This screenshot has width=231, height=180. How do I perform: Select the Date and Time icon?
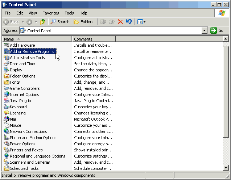pyautogui.click(x=7, y=64)
